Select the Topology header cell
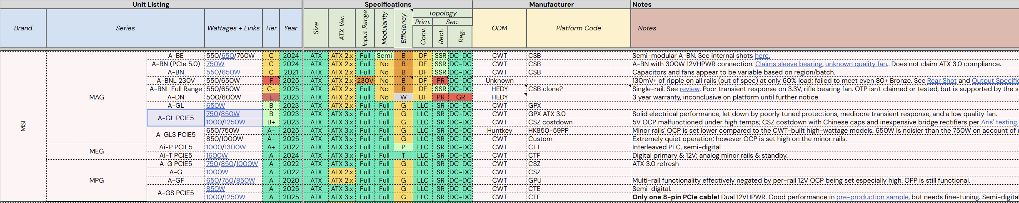Viewport: 1019px width, 203px height. (x=442, y=13)
